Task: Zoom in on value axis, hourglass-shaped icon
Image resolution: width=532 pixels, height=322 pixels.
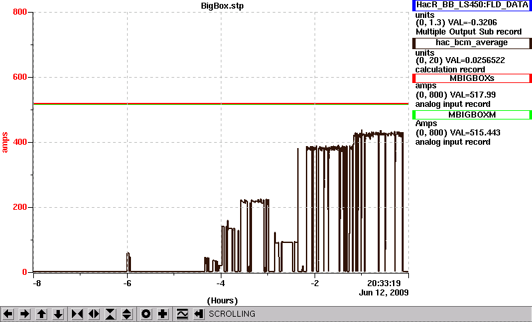Action: tap(110, 314)
